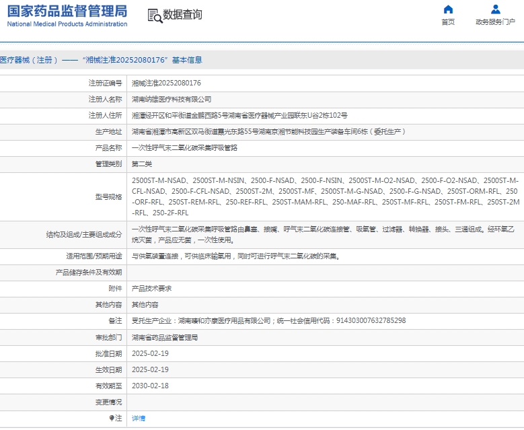524x430 pixels.
Task: Click the 注册人名称 label
Action: (x=105, y=100)
